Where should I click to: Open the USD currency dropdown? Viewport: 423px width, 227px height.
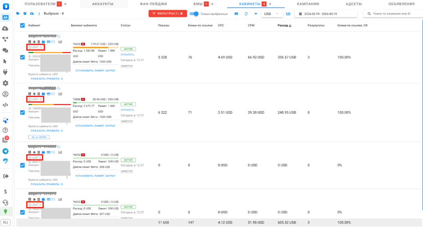tap(272, 14)
